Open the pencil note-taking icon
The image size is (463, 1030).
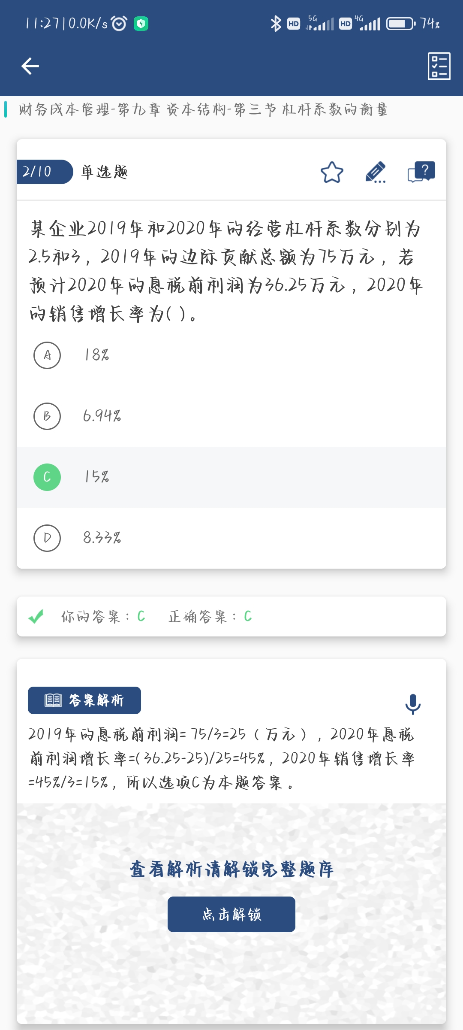point(376,173)
